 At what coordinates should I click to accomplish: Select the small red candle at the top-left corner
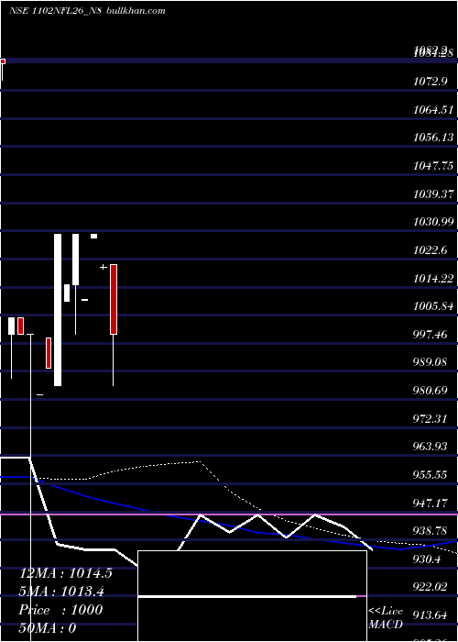coord(3,61)
